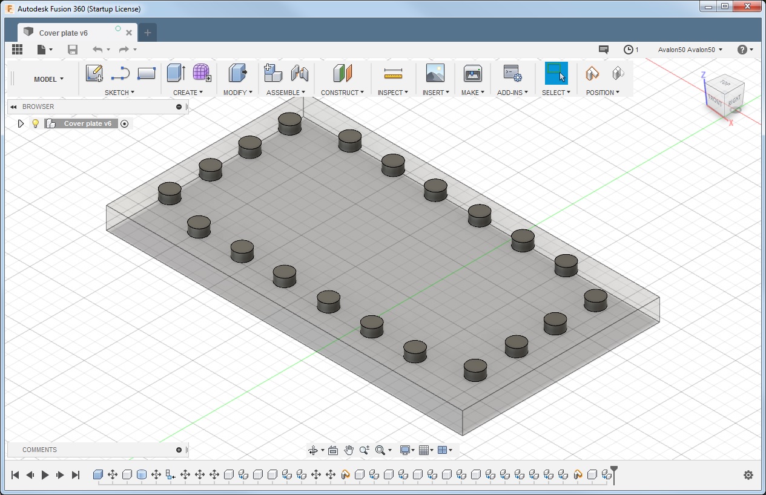
Task: Open the Data Panel grid icon
Action: point(17,50)
